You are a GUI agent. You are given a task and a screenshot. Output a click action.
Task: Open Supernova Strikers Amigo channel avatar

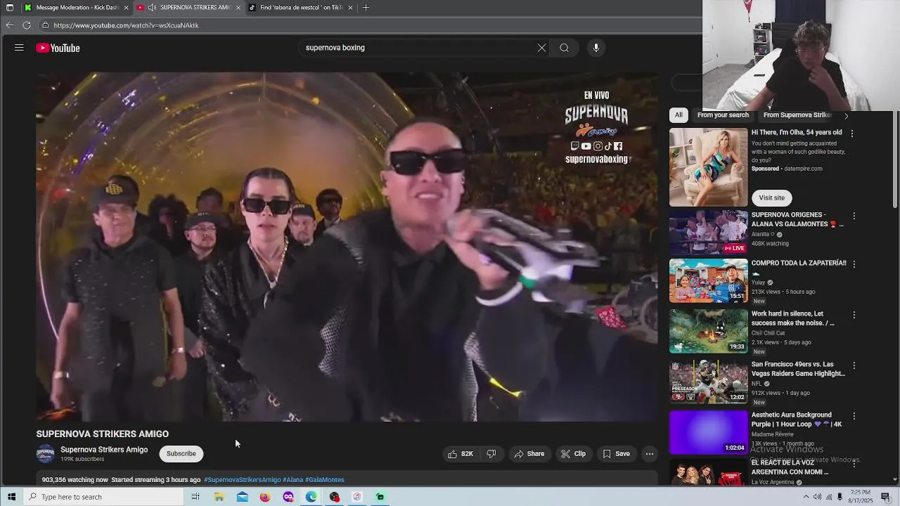(46, 454)
